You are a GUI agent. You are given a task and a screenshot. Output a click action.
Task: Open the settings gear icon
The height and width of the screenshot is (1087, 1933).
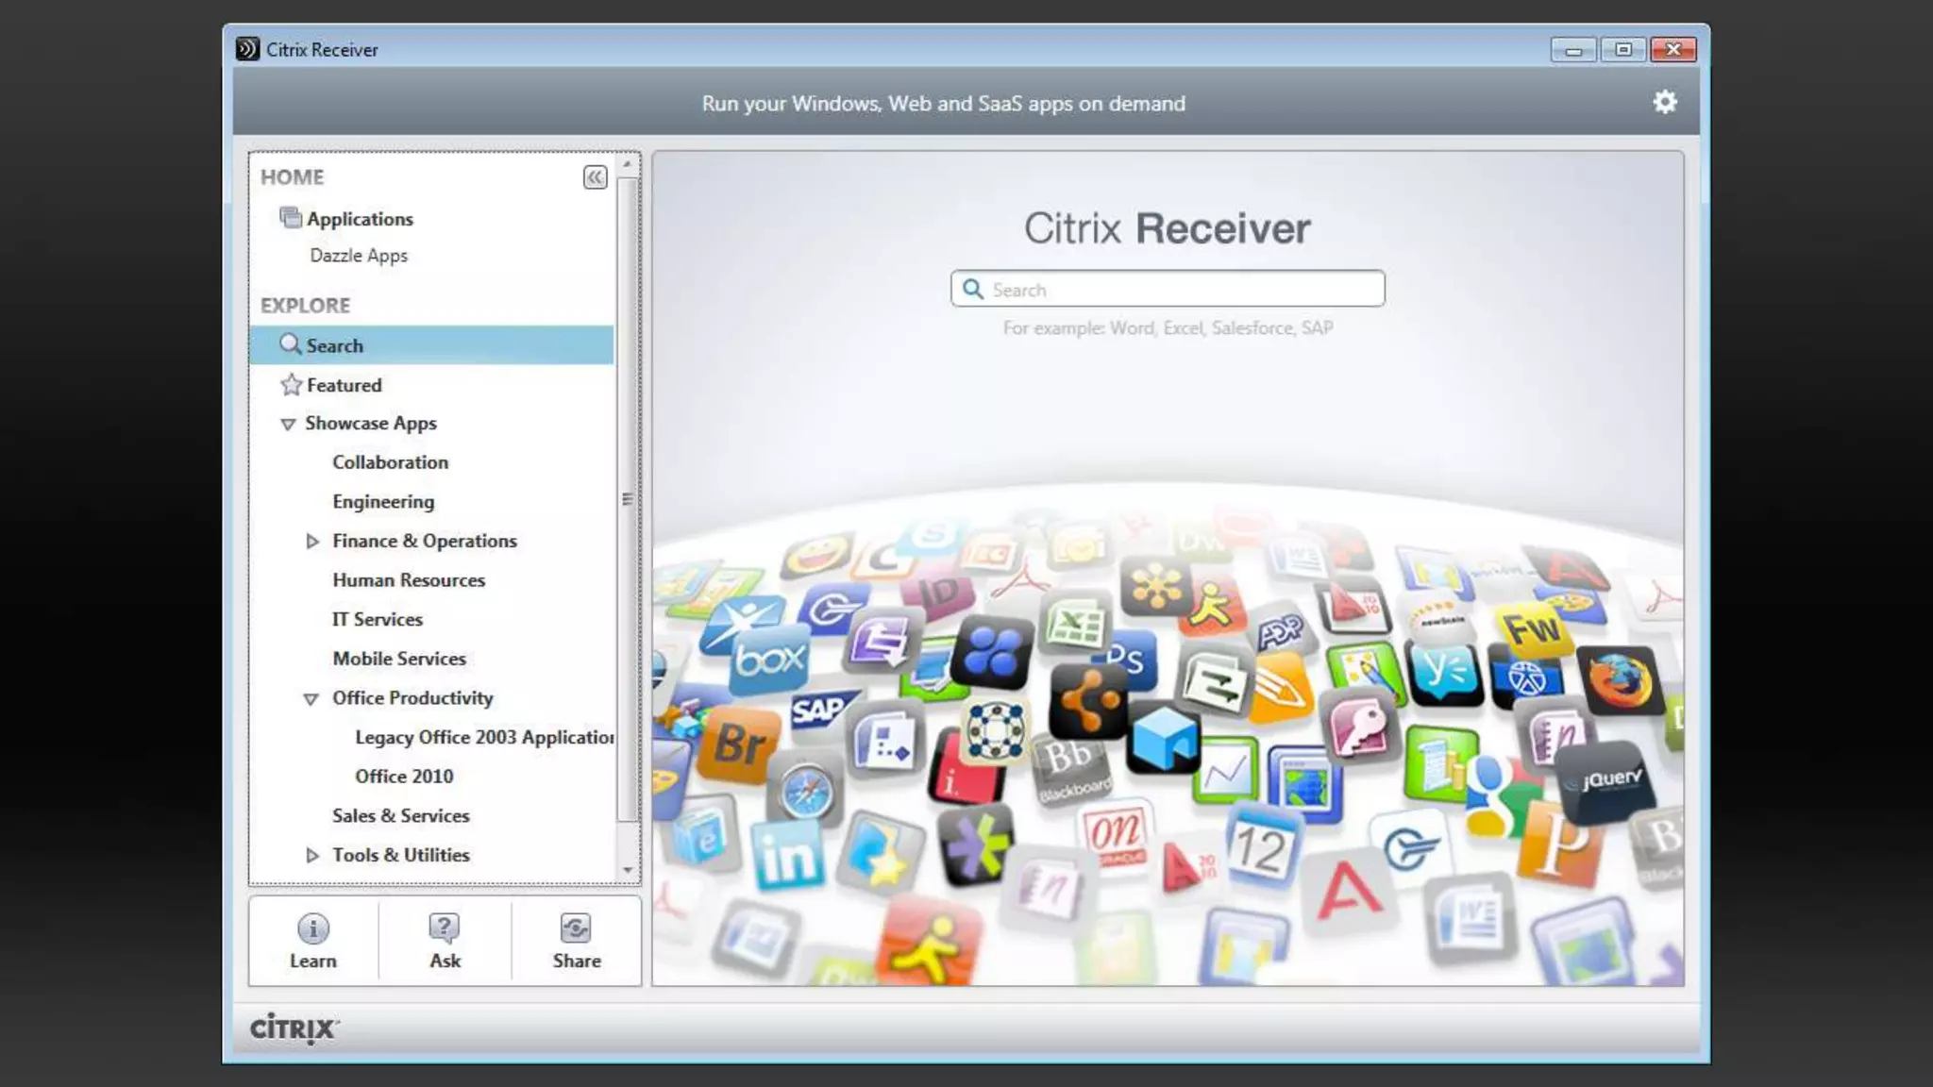coord(1665,102)
